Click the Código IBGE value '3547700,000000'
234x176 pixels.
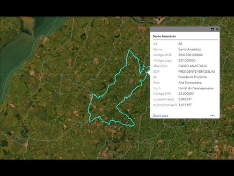190,55
